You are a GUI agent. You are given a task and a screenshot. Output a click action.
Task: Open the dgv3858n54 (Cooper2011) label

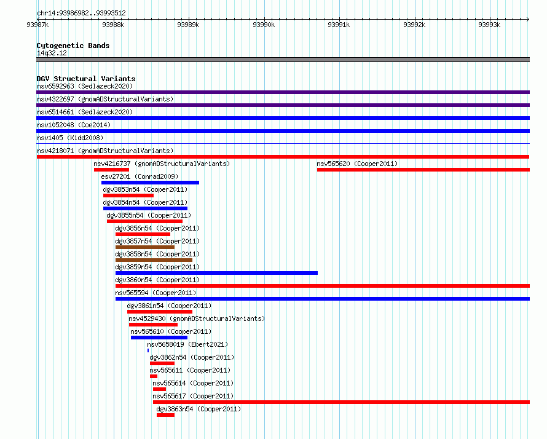[x=157, y=254]
